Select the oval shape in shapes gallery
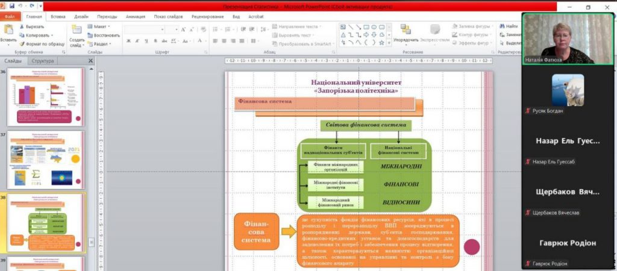 tap(374, 26)
